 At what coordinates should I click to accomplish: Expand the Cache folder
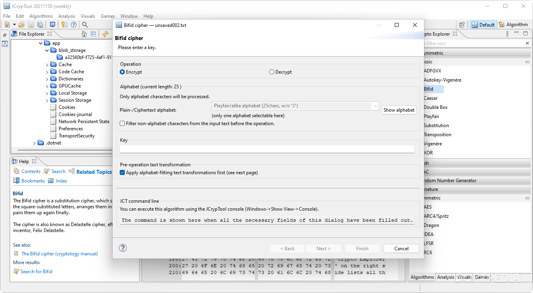(47, 65)
